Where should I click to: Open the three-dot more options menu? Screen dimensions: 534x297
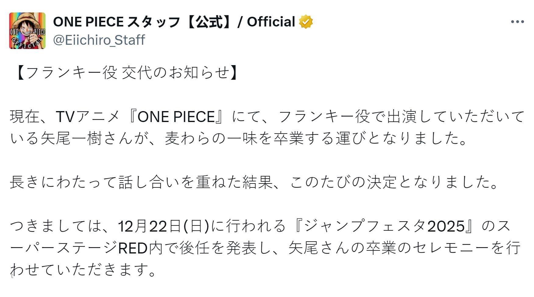[517, 22]
